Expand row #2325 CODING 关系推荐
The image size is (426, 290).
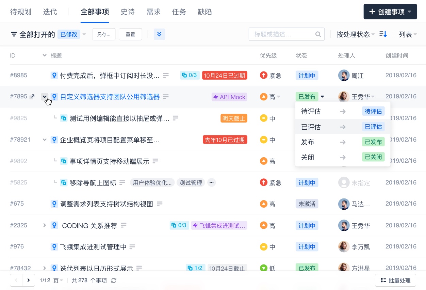pyautogui.click(x=44, y=225)
